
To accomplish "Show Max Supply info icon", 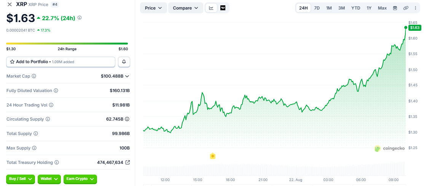I will click(34, 148).
